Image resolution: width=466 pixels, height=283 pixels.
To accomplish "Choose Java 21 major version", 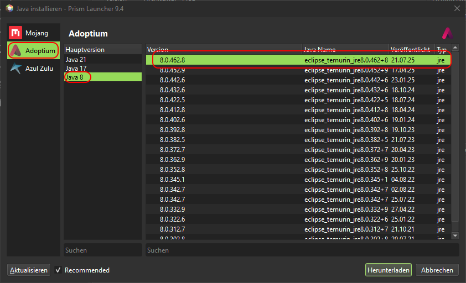I will pos(103,59).
